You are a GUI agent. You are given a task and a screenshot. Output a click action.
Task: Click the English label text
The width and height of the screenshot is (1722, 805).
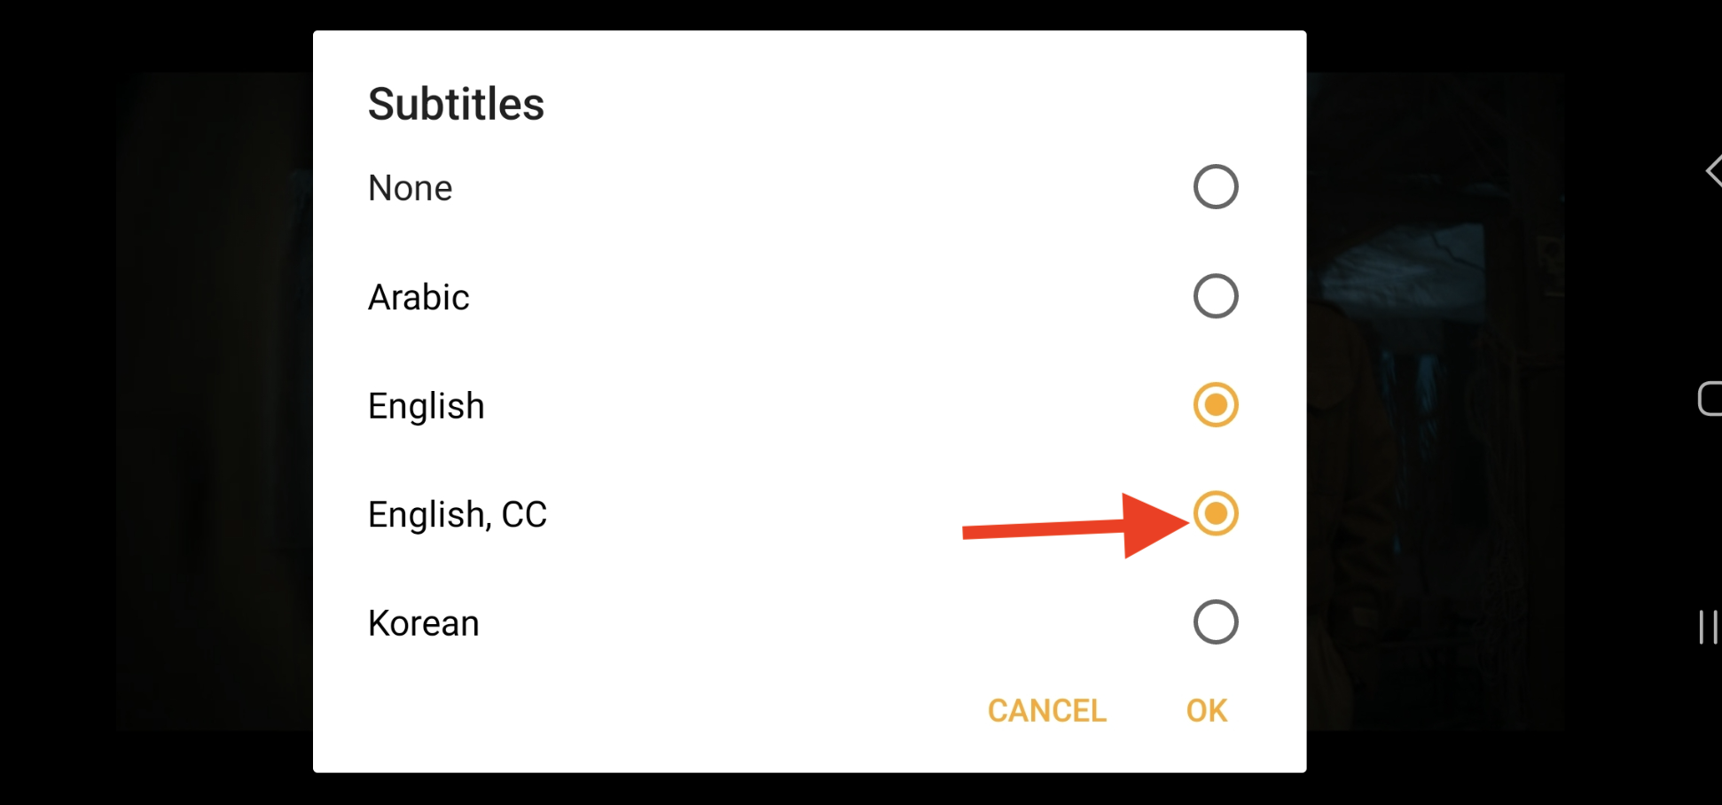[x=426, y=405]
